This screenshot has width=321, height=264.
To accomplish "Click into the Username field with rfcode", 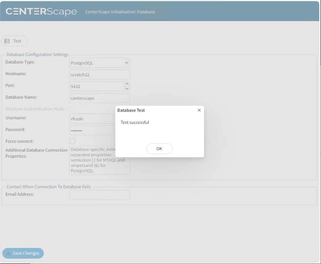I will [x=92, y=119].
